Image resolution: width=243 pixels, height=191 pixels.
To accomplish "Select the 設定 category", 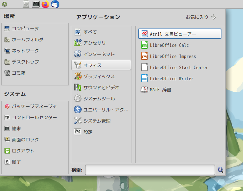I will point(101,132).
